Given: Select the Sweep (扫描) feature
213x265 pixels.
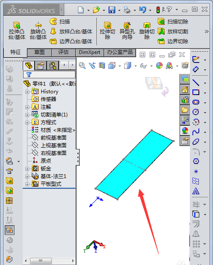Looking at the screenshot, I should point(60,22).
